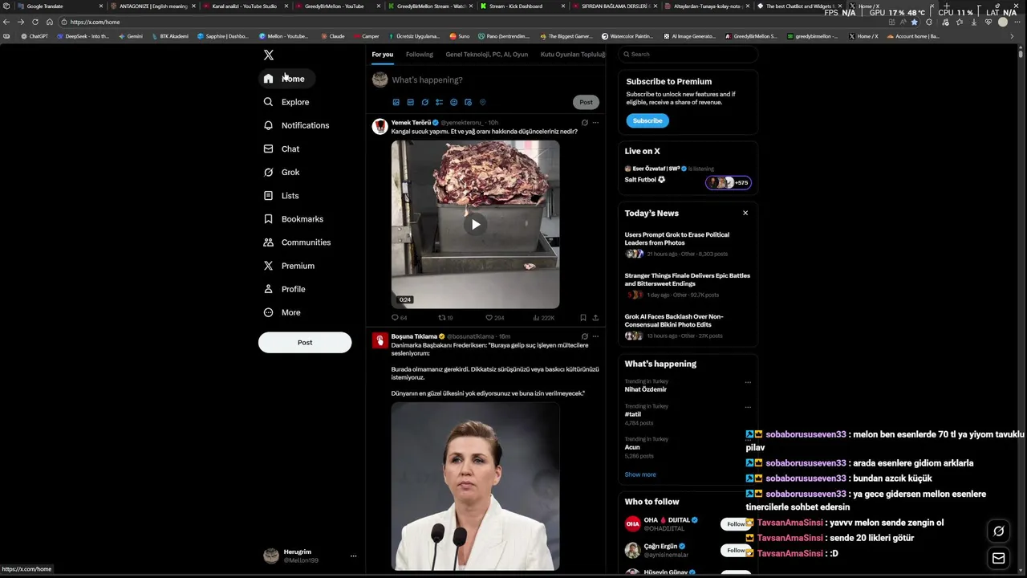Click the Poll icon in the composer
The height and width of the screenshot is (578, 1027).
tap(439, 102)
